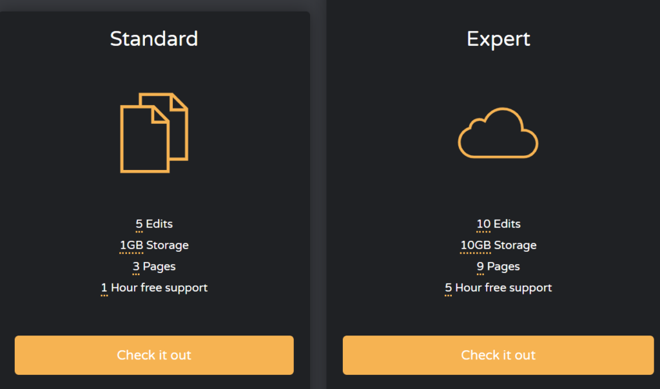Click underlined '5' next to Edits in Standard
Viewport: 660px width, 389px height.
(x=139, y=224)
